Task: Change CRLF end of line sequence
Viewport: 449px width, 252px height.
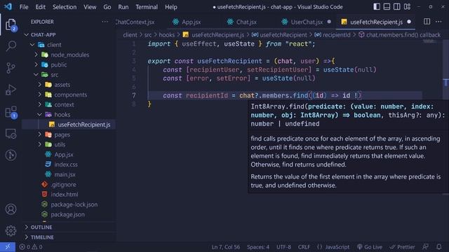Action: coord(304,247)
